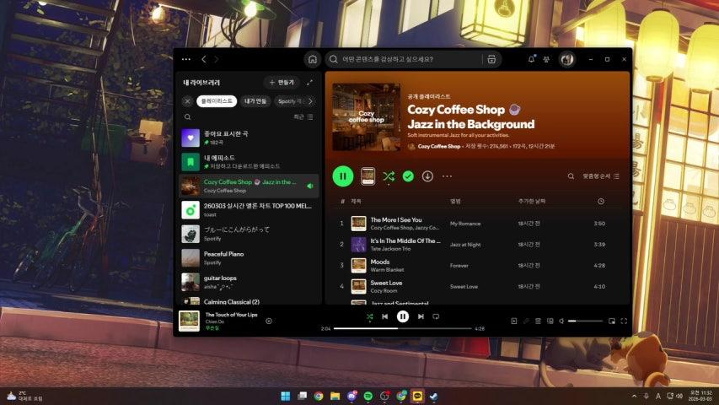
Task: Open the Friend Activity icon
Action: [x=547, y=59]
